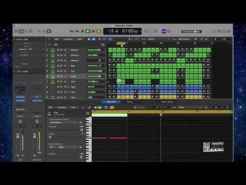Mute the Melody 1 track
Viewport: 246px width, 185px height.
pyautogui.click(x=58, y=50)
